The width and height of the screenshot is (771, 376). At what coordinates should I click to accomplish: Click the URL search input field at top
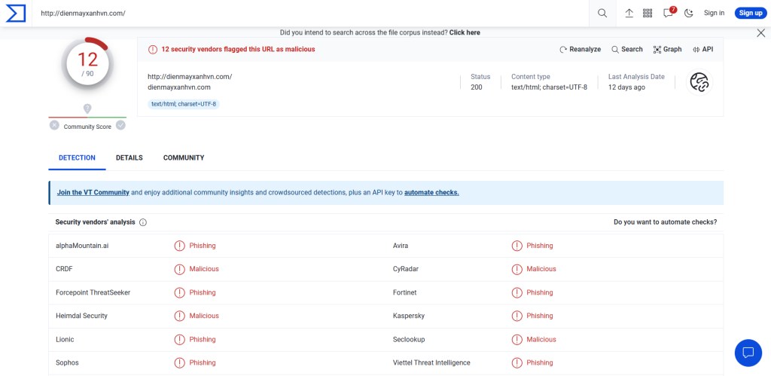[x=311, y=14]
